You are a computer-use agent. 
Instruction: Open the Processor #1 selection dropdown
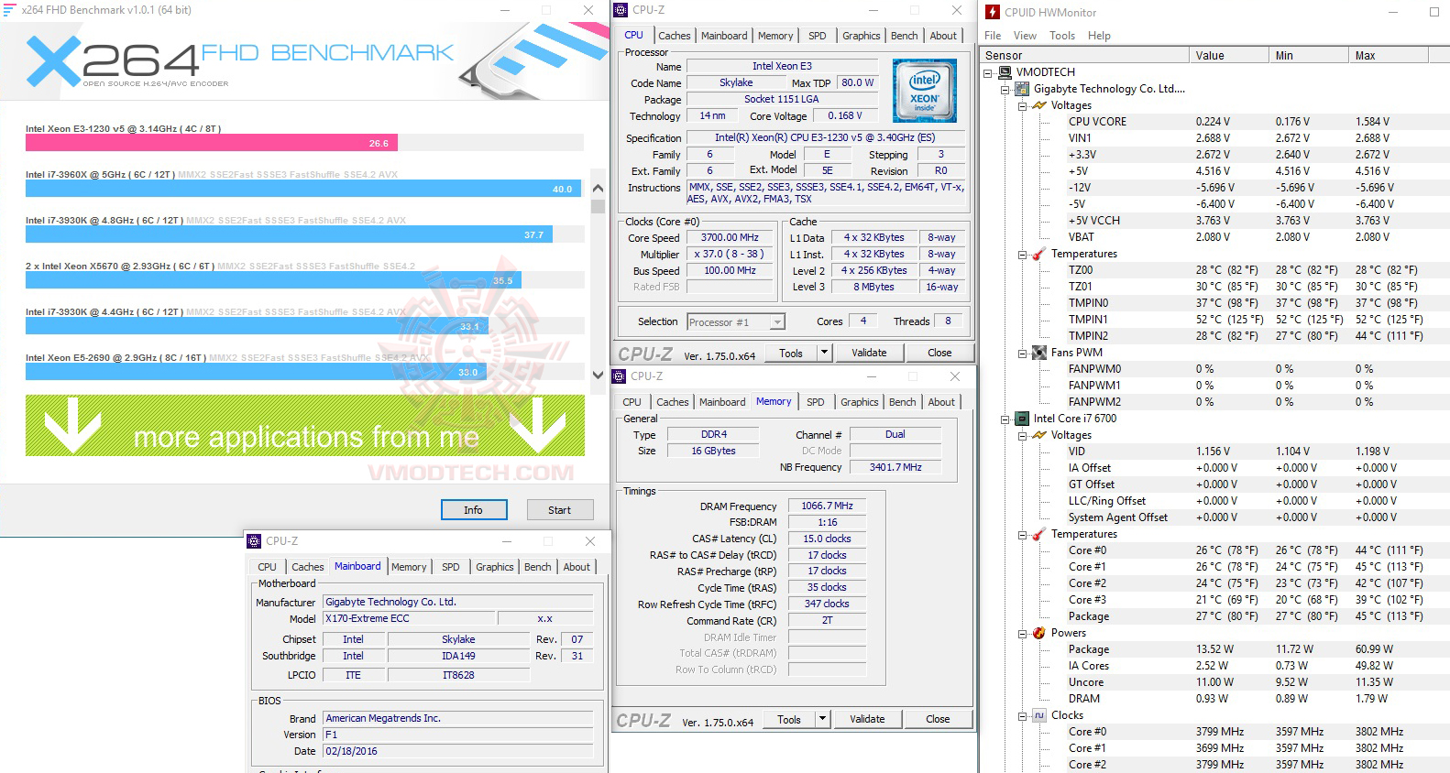coord(778,322)
